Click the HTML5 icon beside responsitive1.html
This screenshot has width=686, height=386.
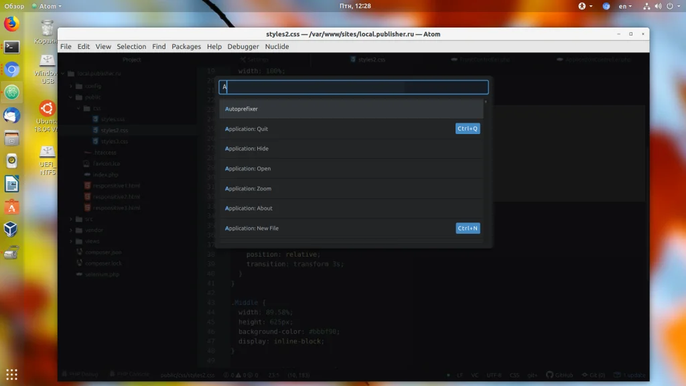tap(87, 186)
